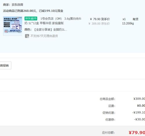Click the 促销优惠 label

[109, 113]
